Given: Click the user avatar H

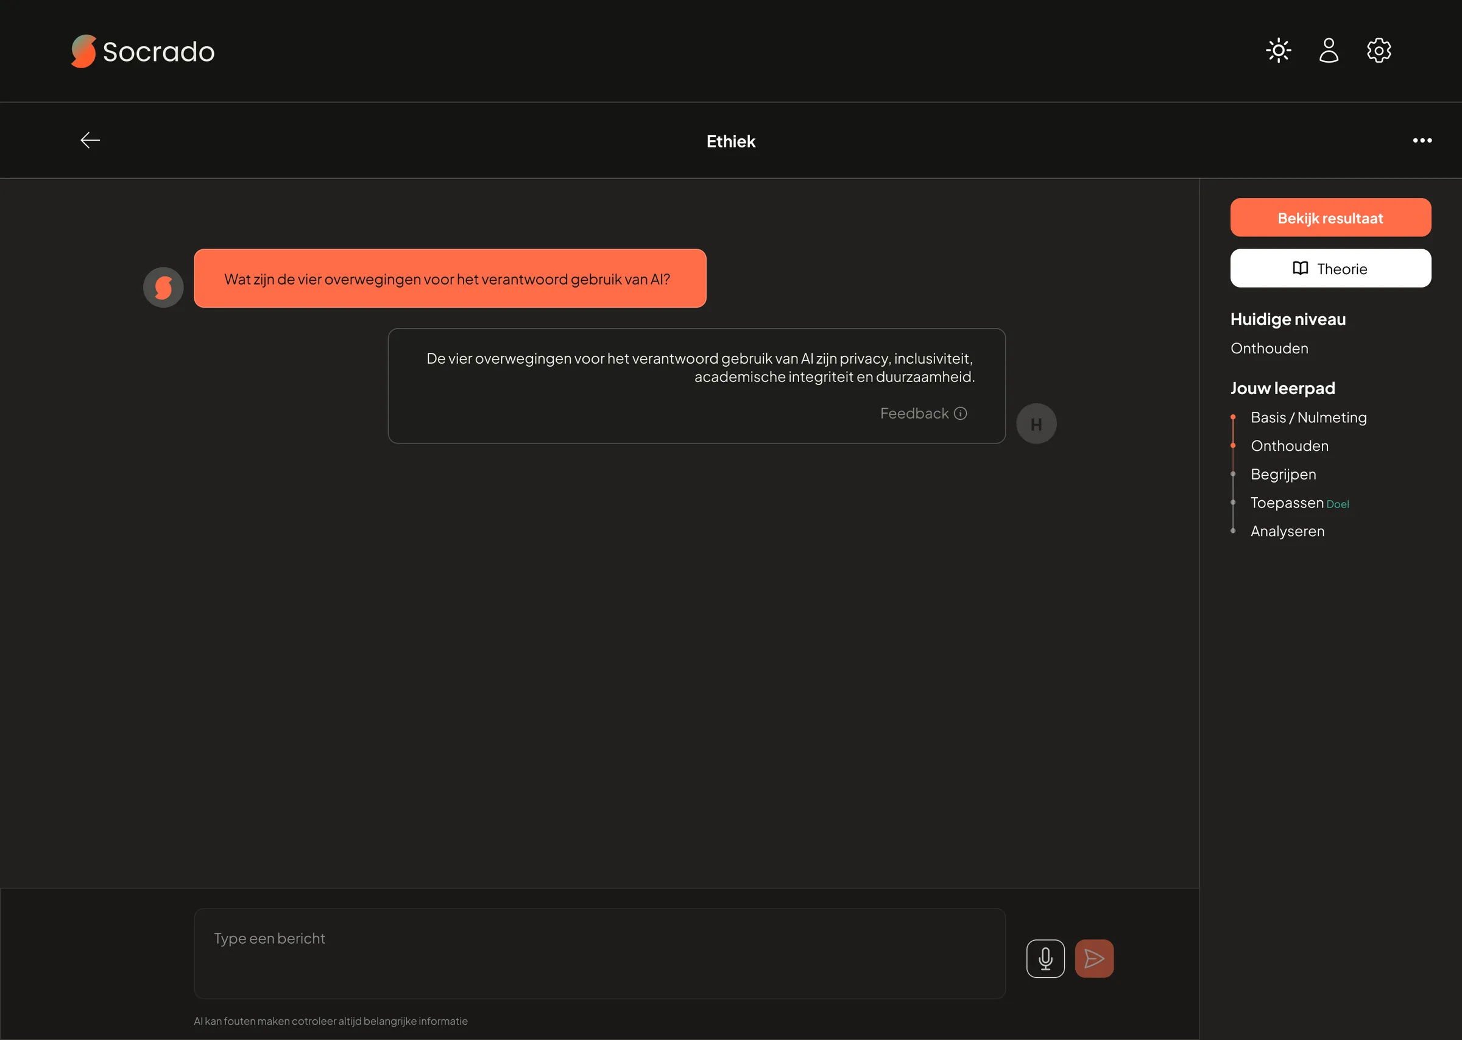Looking at the screenshot, I should click(1036, 424).
